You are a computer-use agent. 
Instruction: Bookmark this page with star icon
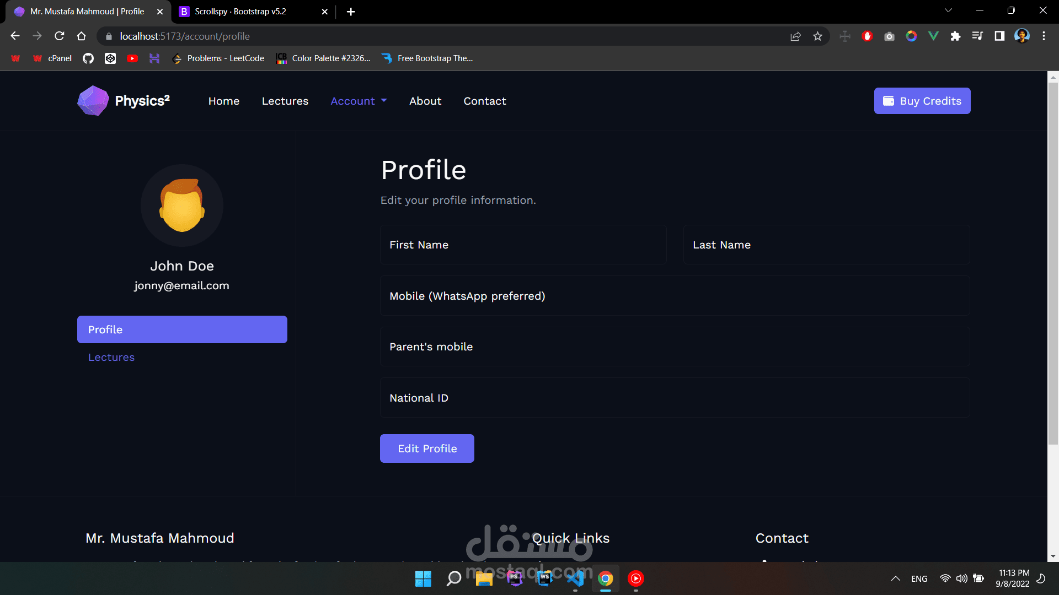[817, 36]
